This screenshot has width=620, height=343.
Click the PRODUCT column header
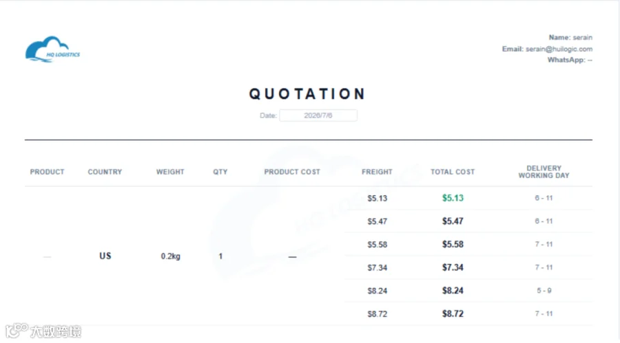tap(47, 172)
